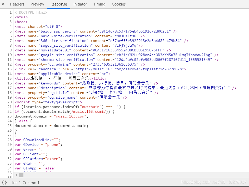Click the keywords meta line
This screenshot has width=249, height=187.
click(86, 83)
